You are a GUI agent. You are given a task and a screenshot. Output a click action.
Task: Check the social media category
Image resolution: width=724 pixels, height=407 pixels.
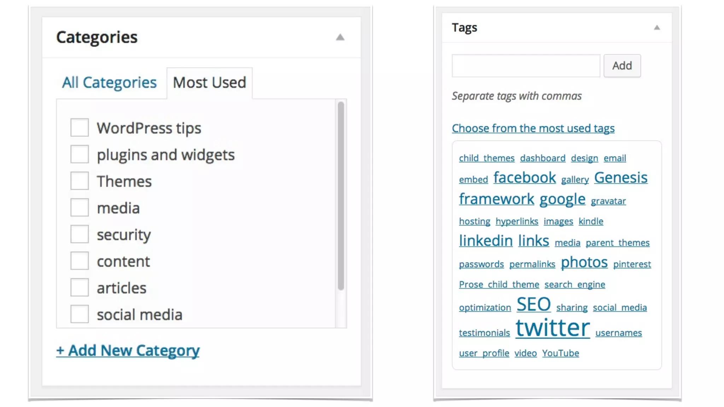[x=80, y=314]
